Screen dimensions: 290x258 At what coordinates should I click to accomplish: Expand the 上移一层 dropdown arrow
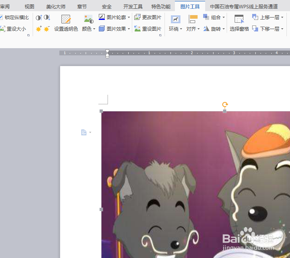click(282, 18)
